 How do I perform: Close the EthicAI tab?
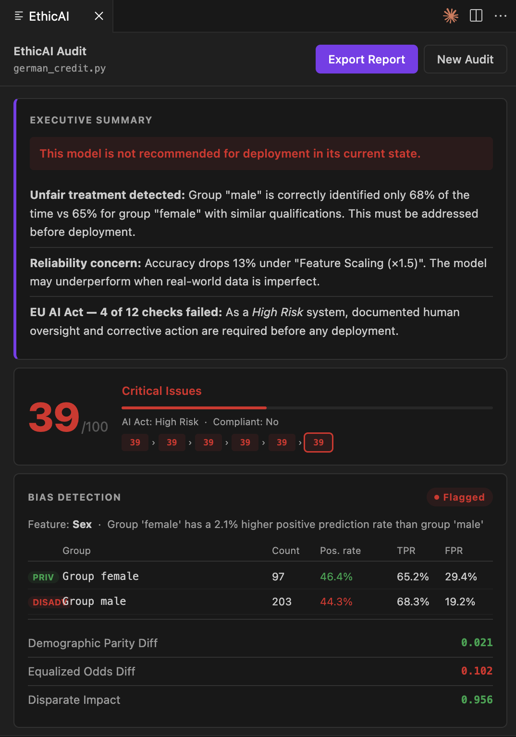(x=99, y=16)
